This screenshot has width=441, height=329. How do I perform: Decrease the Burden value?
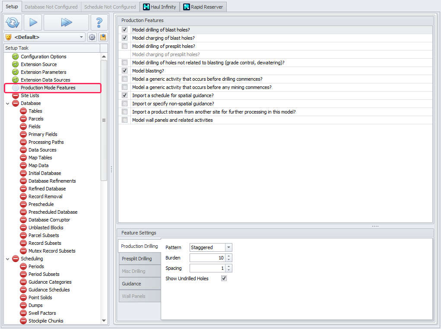pos(228,259)
